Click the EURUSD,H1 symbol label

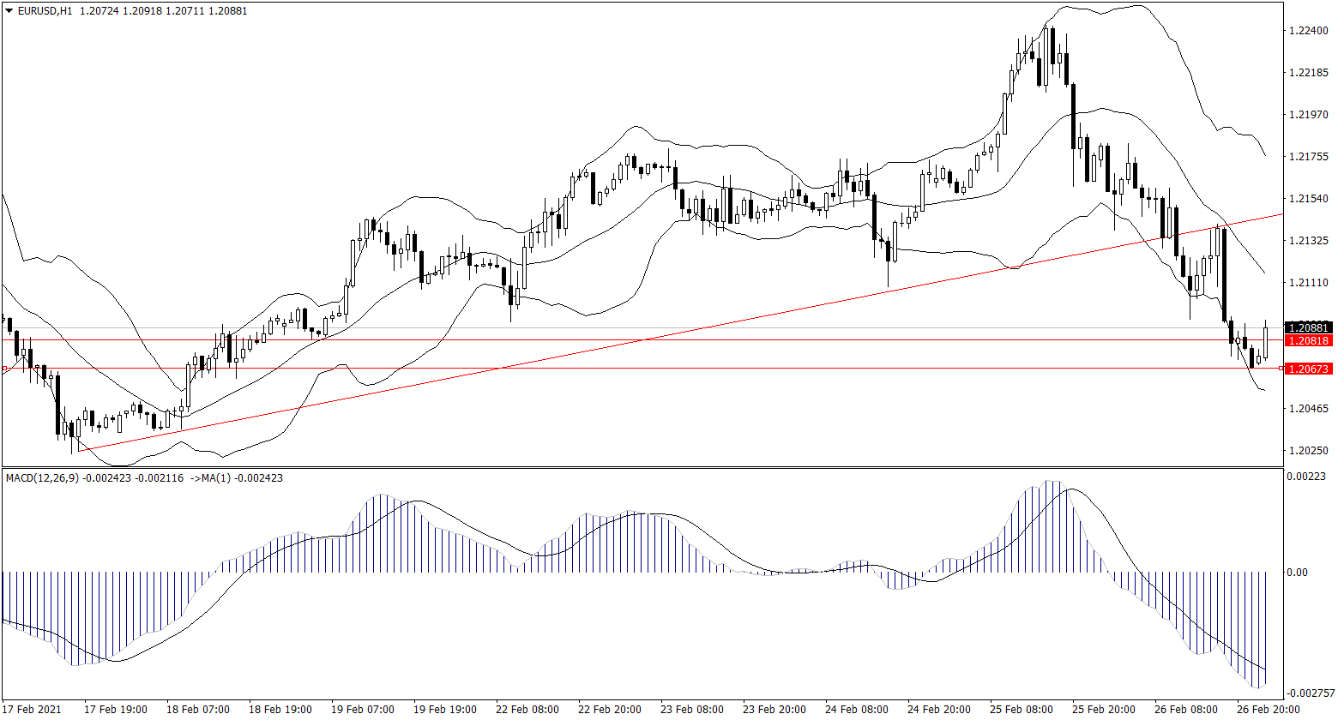[x=45, y=11]
